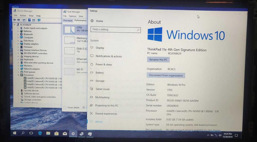Click the monitor scan icon in Device Manager toolbar

click(39, 20)
